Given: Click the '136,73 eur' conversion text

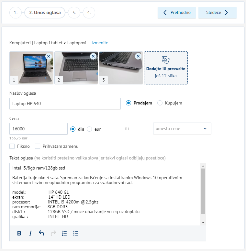Looking at the screenshot, I should [x=18, y=138].
